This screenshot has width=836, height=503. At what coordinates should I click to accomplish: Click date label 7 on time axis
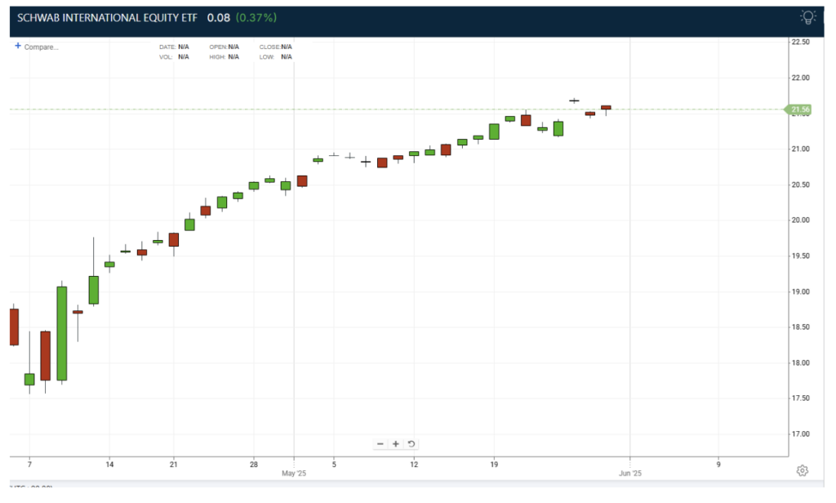click(30, 464)
